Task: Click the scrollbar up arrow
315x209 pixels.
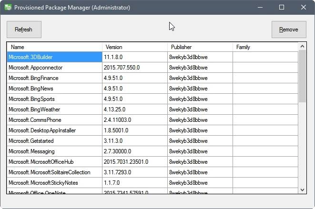Action: click(x=302, y=47)
